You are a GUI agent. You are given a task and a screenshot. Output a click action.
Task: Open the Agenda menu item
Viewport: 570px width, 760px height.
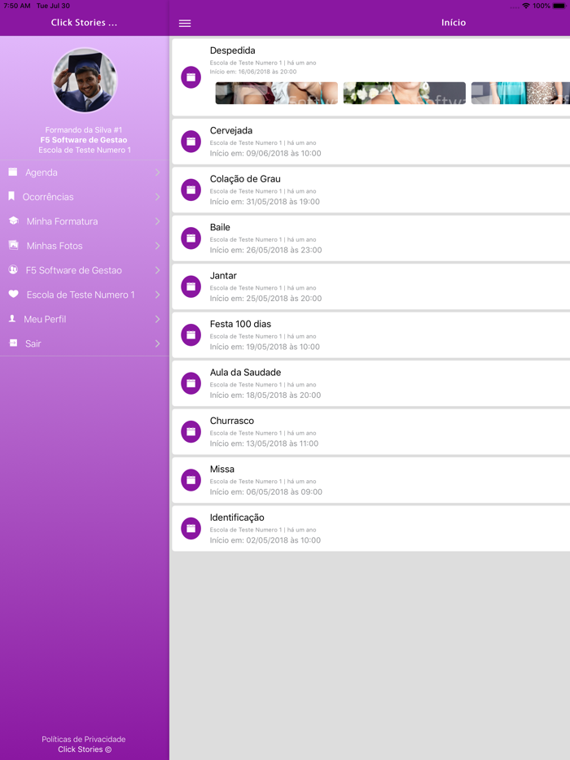85,173
